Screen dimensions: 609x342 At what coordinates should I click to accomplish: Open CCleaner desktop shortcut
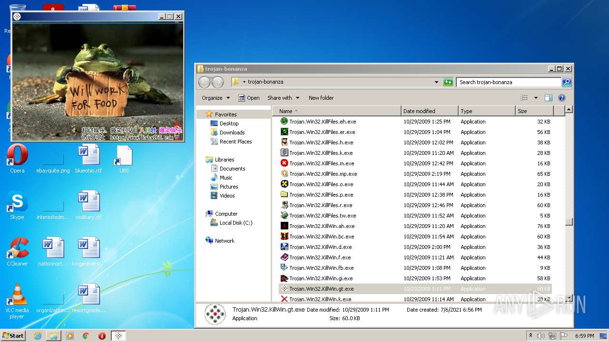coord(17,252)
